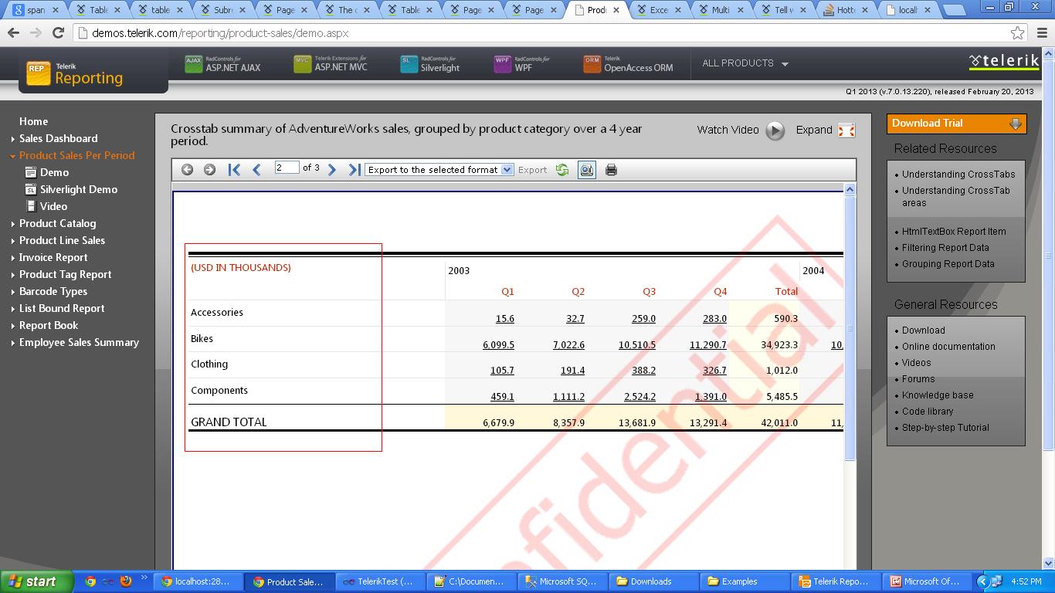The width and height of the screenshot is (1055, 593).
Task: Open the Windows Start menu
Action: (x=36, y=581)
